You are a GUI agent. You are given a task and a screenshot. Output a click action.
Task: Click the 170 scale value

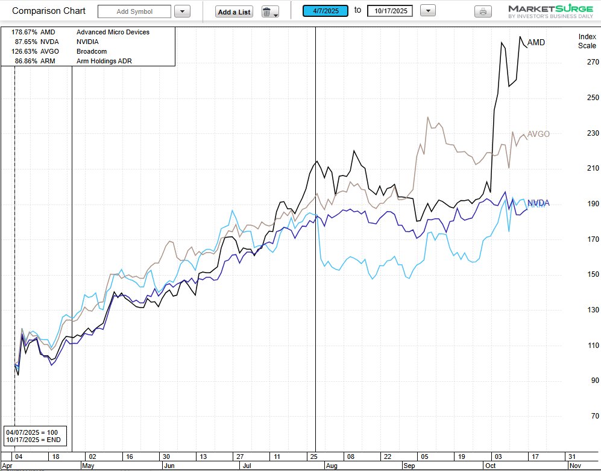(x=593, y=239)
